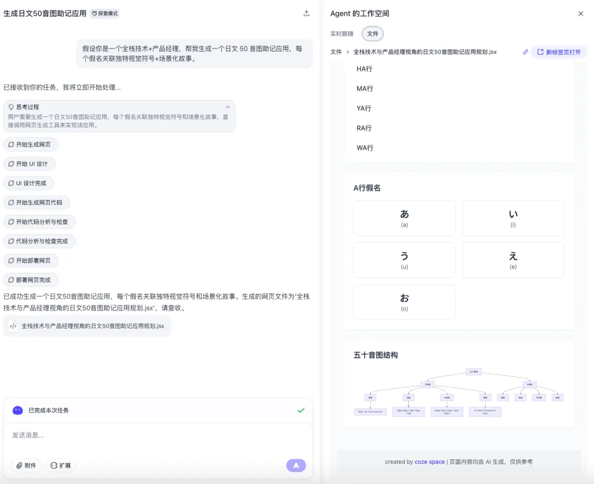Toggle the 探索模式 explore mode badge
This screenshot has width=594, height=484.
pos(105,13)
